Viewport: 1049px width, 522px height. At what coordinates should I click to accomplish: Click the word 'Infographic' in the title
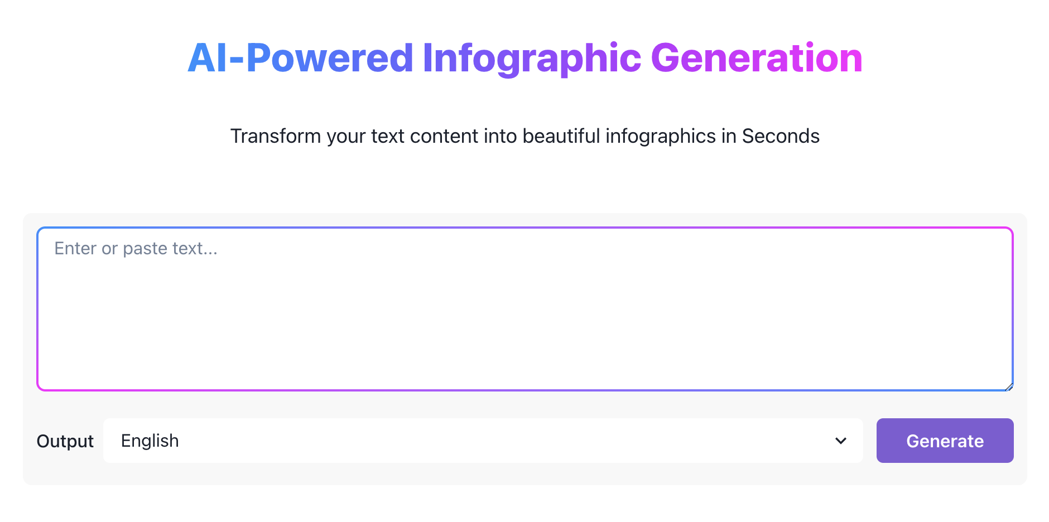(x=532, y=58)
